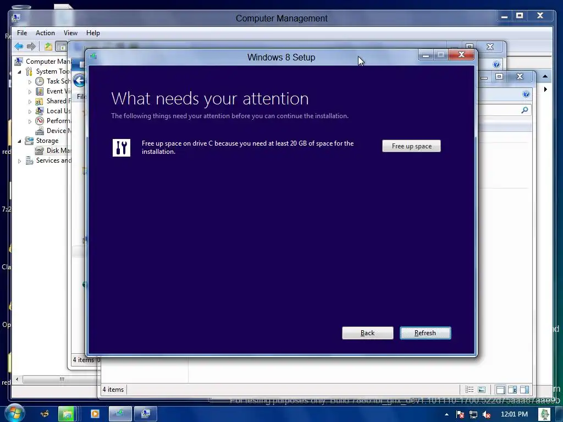Click the help icon in front Explorer window
This screenshot has height=422, width=563.
pyautogui.click(x=526, y=94)
